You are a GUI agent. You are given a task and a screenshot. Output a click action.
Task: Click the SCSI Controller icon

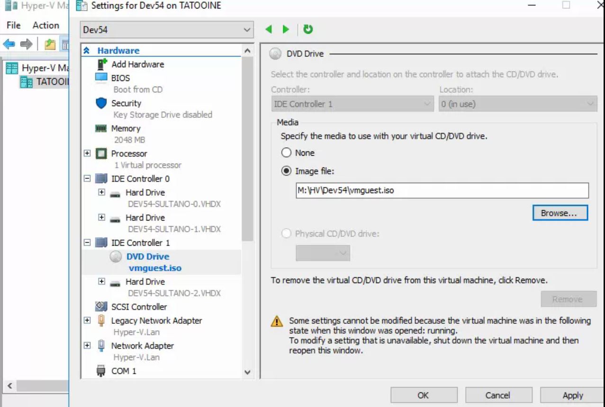pyautogui.click(x=101, y=307)
